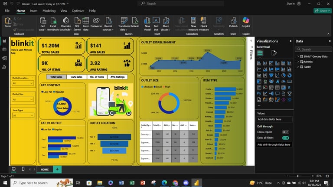Collapse the ribbon with the chevron
Screen dimensions: 333x187
coord(328,34)
